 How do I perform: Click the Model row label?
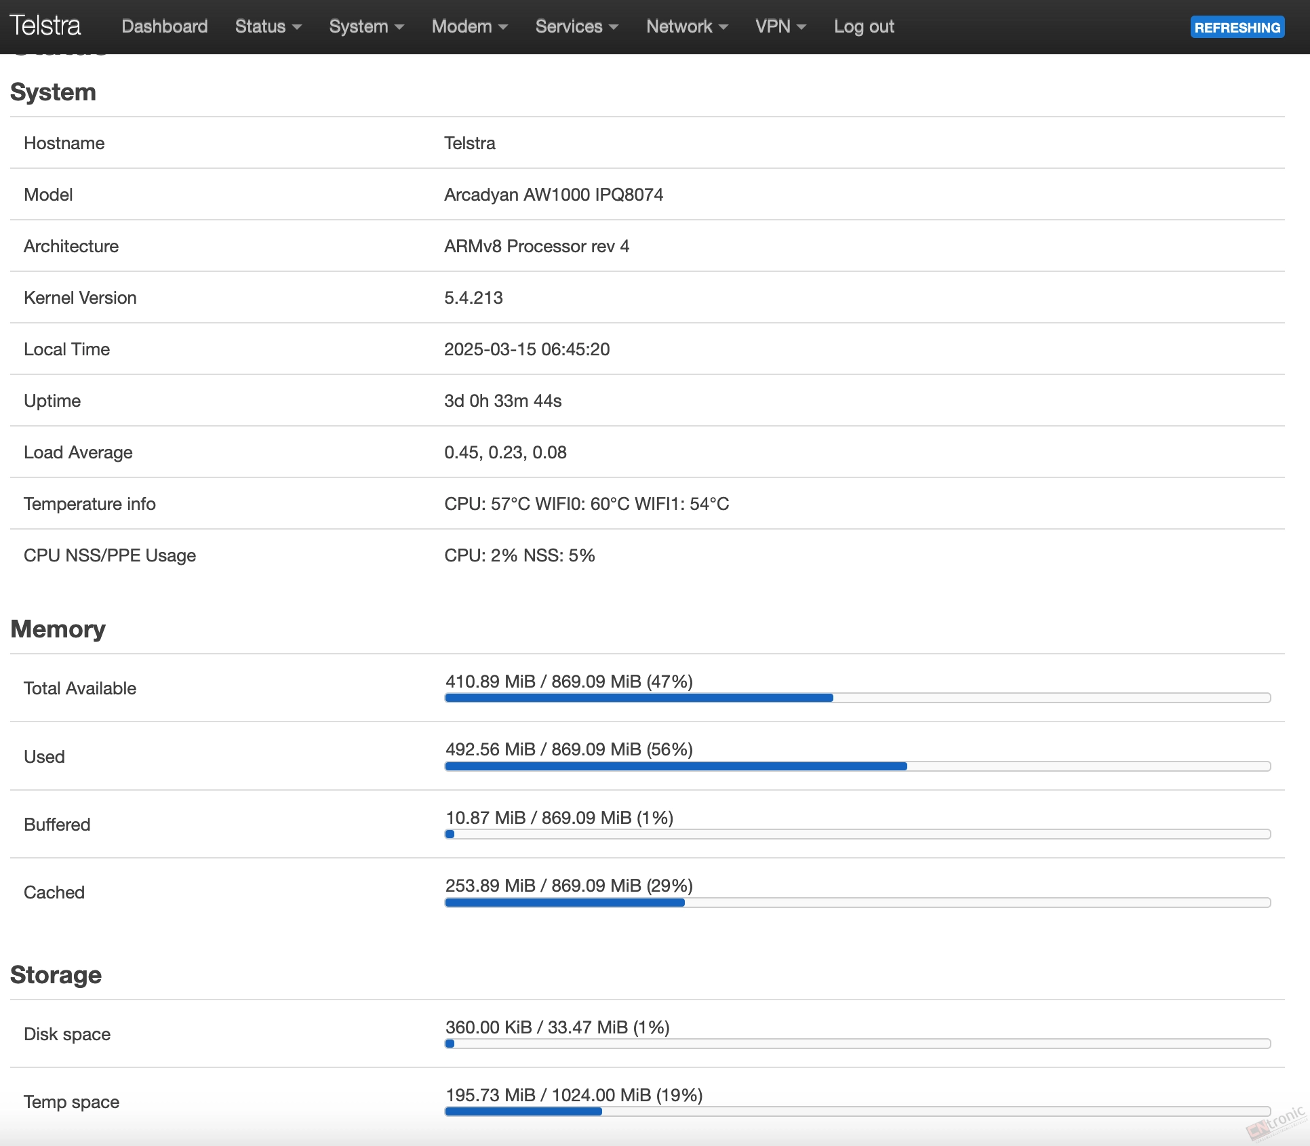coord(48,195)
